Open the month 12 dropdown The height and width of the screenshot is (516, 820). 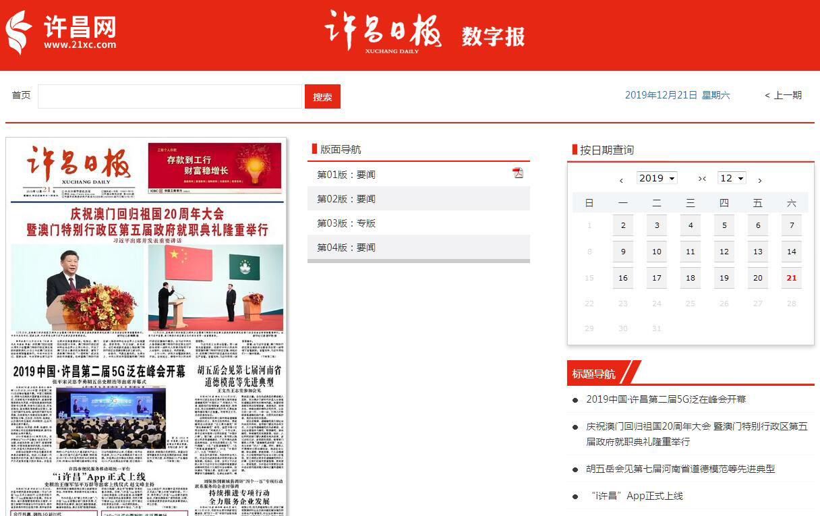[x=732, y=178]
